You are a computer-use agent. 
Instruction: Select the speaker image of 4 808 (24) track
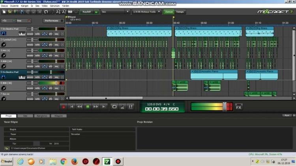[4, 66]
